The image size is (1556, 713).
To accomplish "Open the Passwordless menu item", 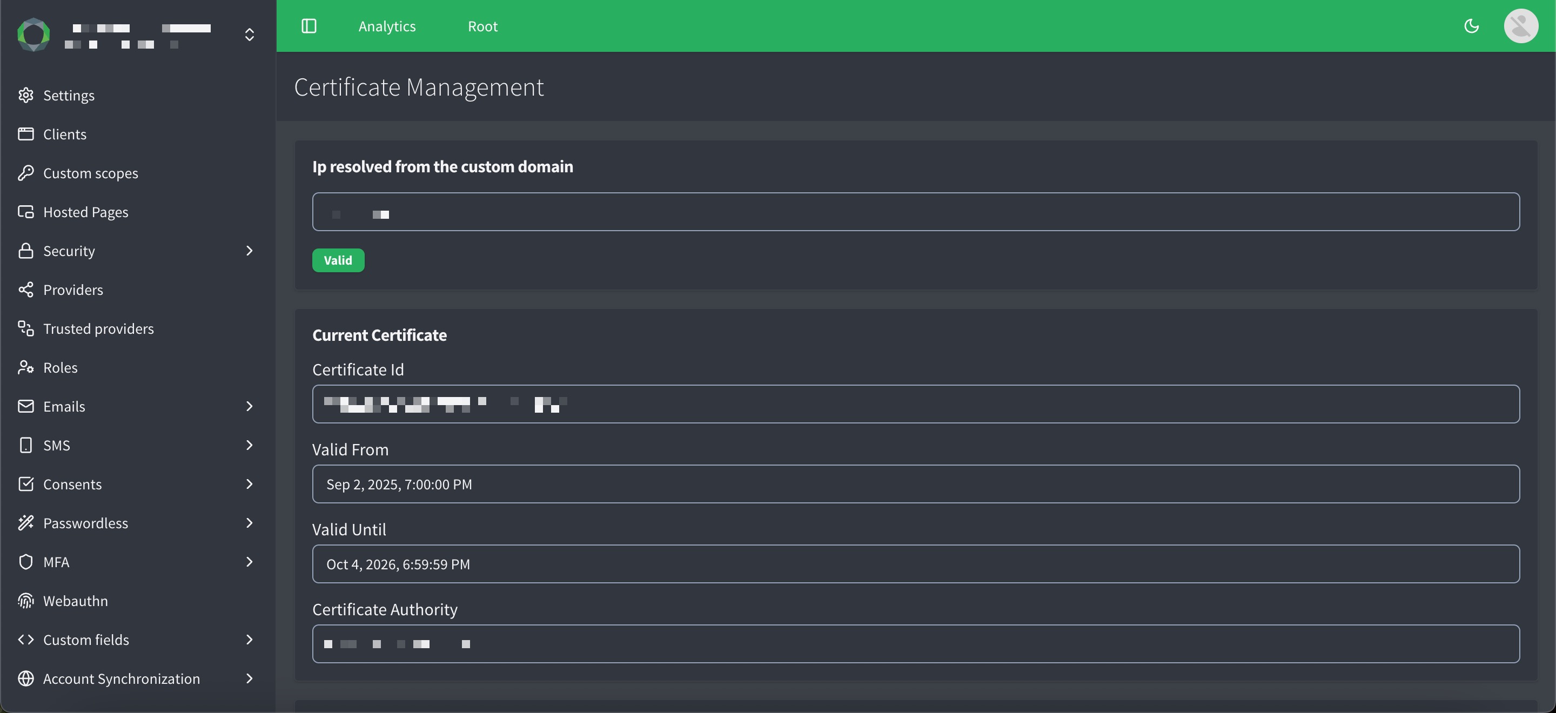I will pyautogui.click(x=86, y=523).
